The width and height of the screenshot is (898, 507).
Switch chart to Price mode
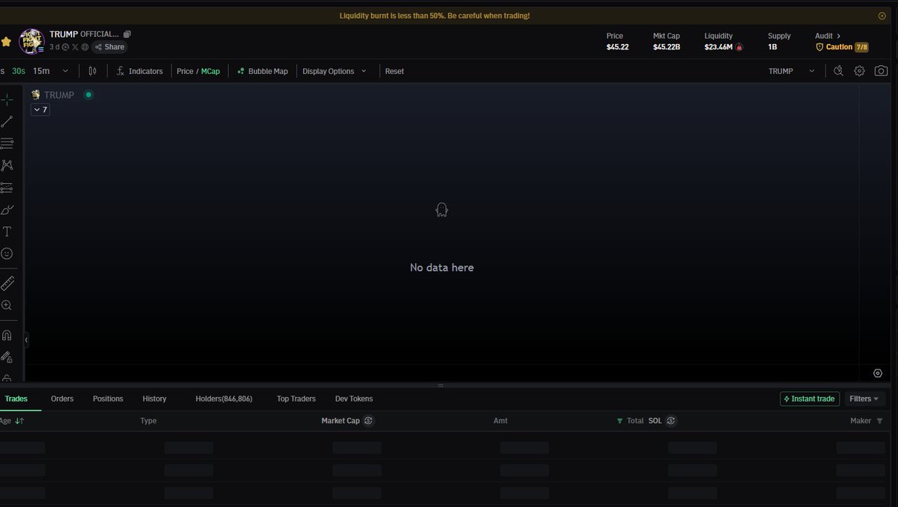[185, 71]
